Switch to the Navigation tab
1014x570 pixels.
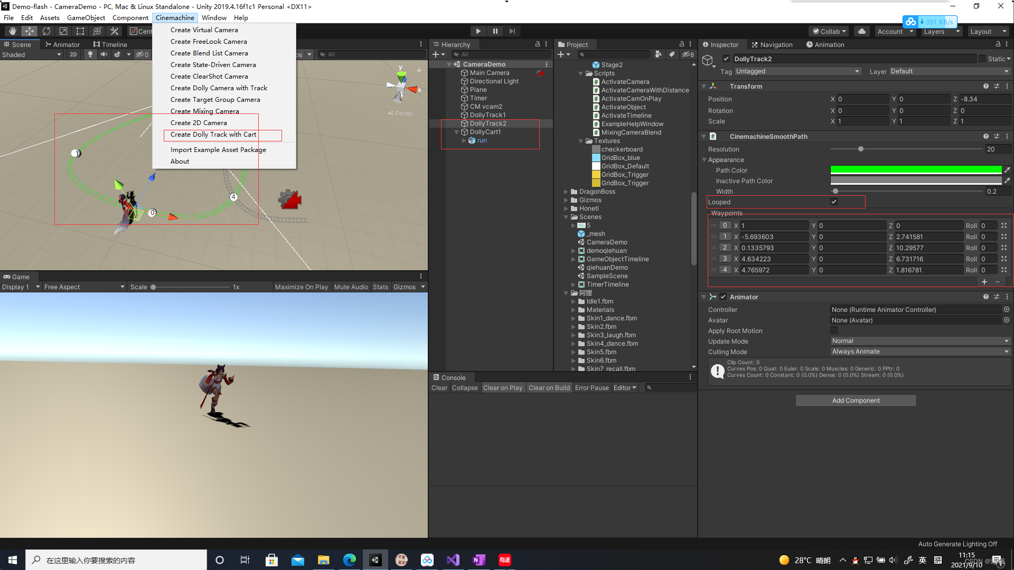pyautogui.click(x=772, y=45)
